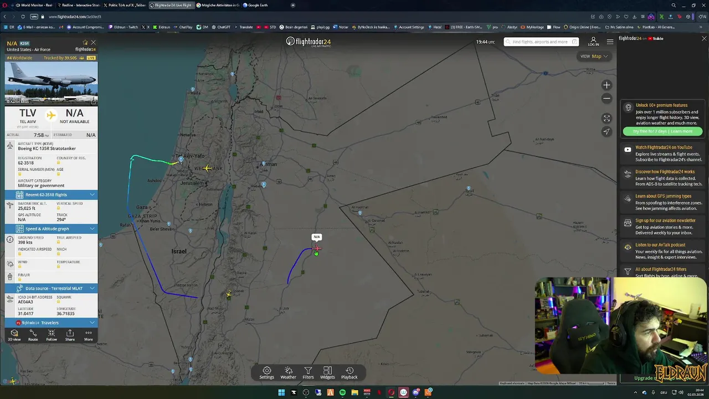Open map Settings in bottom toolbar
The height and width of the screenshot is (399, 709).
pyautogui.click(x=266, y=373)
